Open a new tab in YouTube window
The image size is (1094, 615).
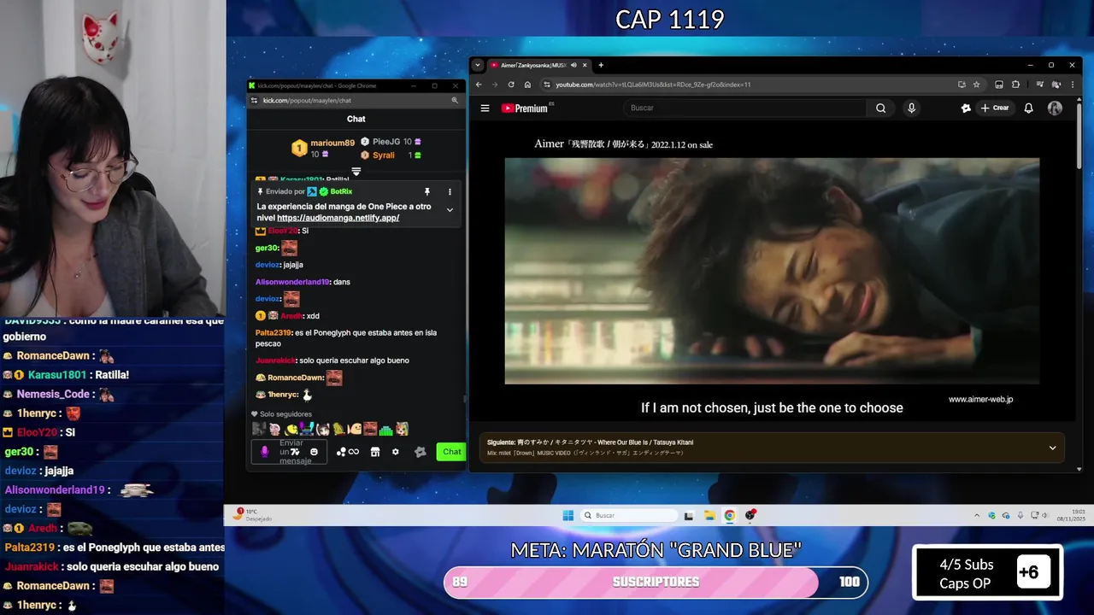[601, 65]
